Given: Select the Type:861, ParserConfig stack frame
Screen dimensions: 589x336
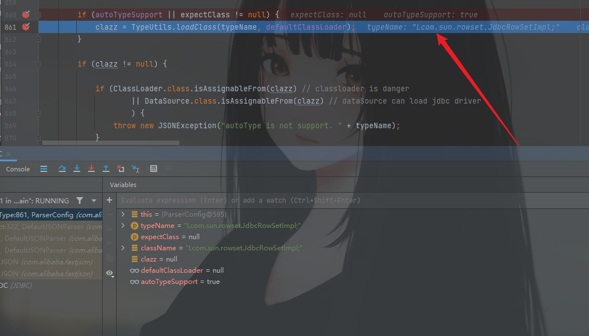Looking at the screenshot, I should (51, 215).
